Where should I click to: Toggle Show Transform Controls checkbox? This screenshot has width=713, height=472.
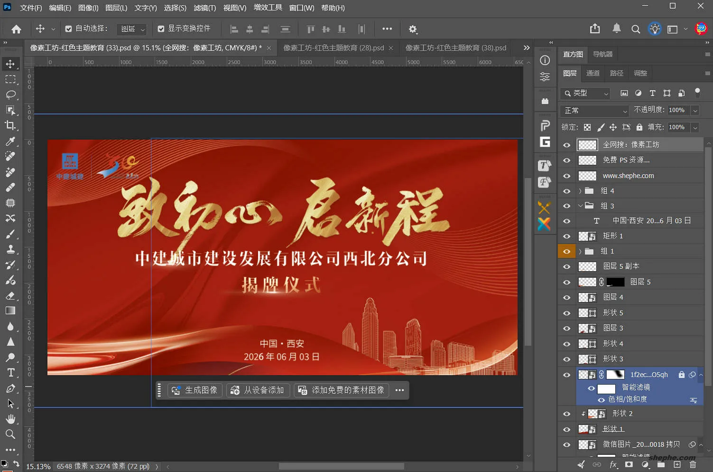click(161, 29)
